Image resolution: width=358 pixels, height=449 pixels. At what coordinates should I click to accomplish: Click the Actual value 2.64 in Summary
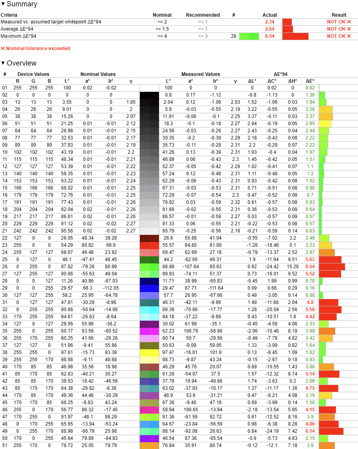[269, 29]
